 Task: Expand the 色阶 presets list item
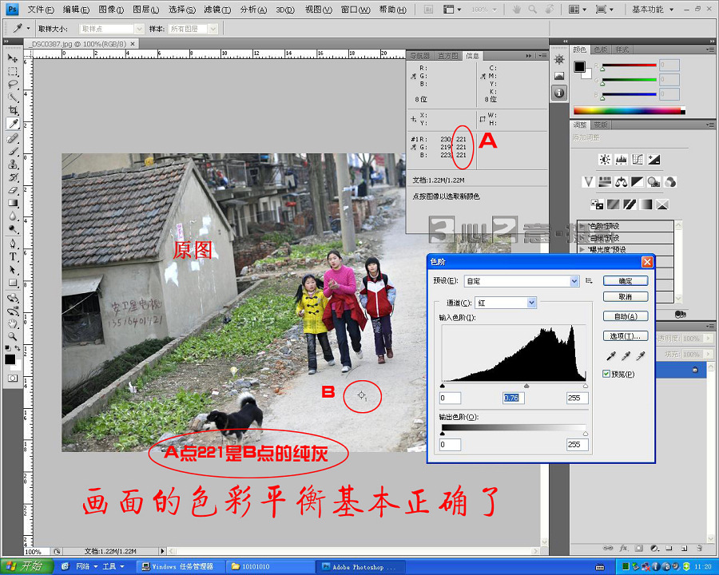click(582, 226)
